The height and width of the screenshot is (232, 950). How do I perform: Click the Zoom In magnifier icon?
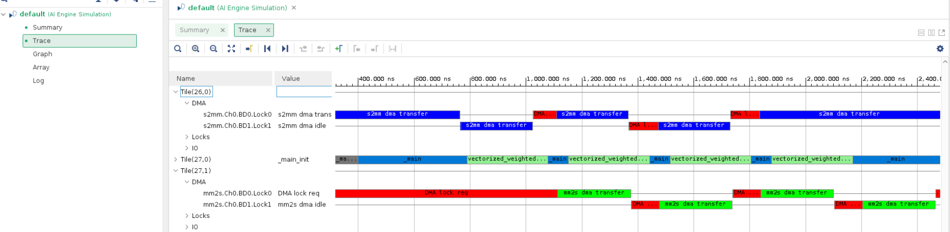195,49
